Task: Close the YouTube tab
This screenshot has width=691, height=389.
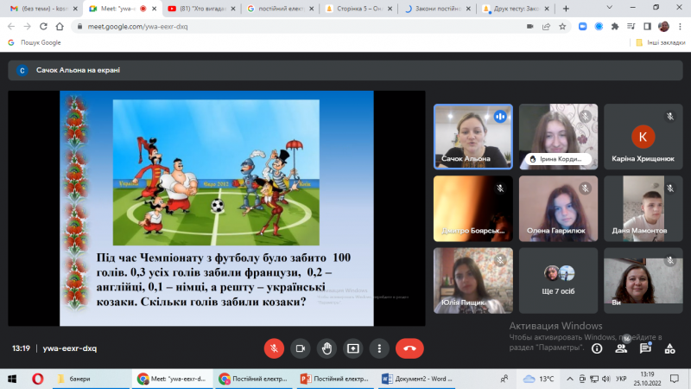Action: (233, 9)
